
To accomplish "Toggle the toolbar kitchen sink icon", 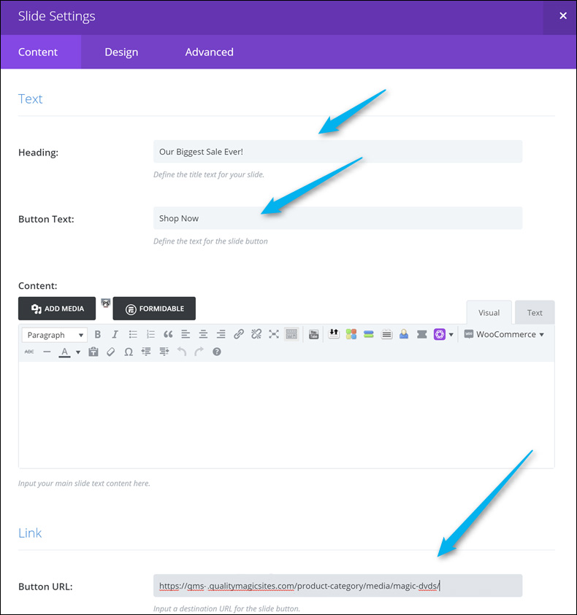I will coord(291,335).
